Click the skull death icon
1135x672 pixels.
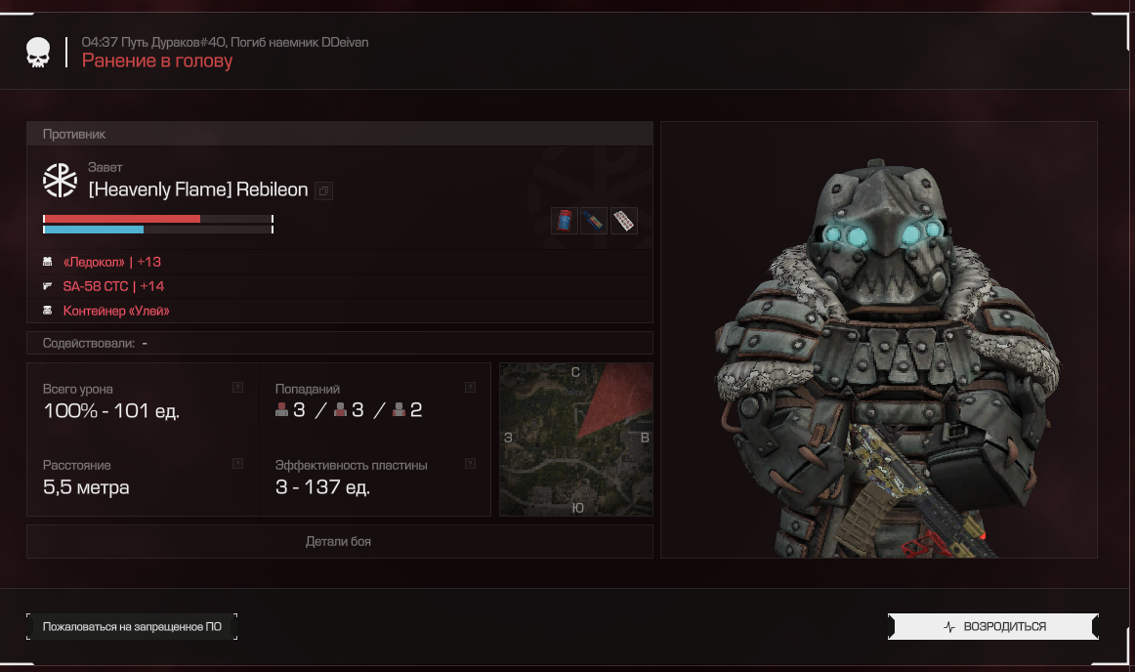[38, 53]
